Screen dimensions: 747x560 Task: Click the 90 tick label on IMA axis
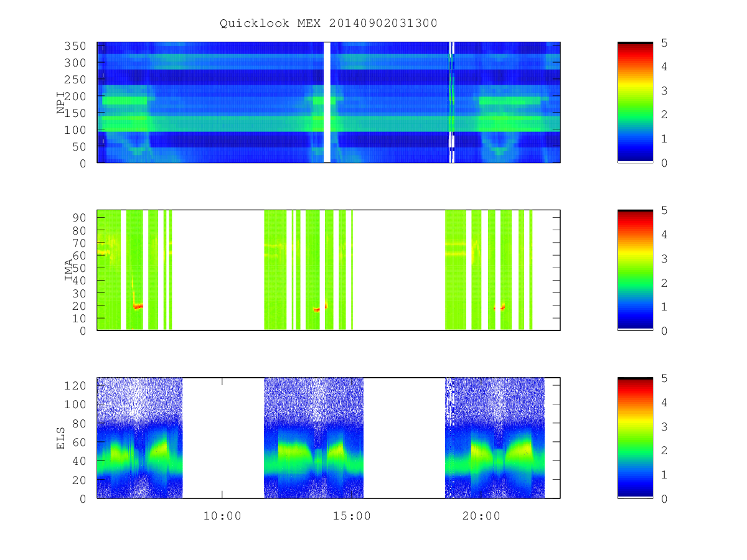pyautogui.click(x=79, y=218)
